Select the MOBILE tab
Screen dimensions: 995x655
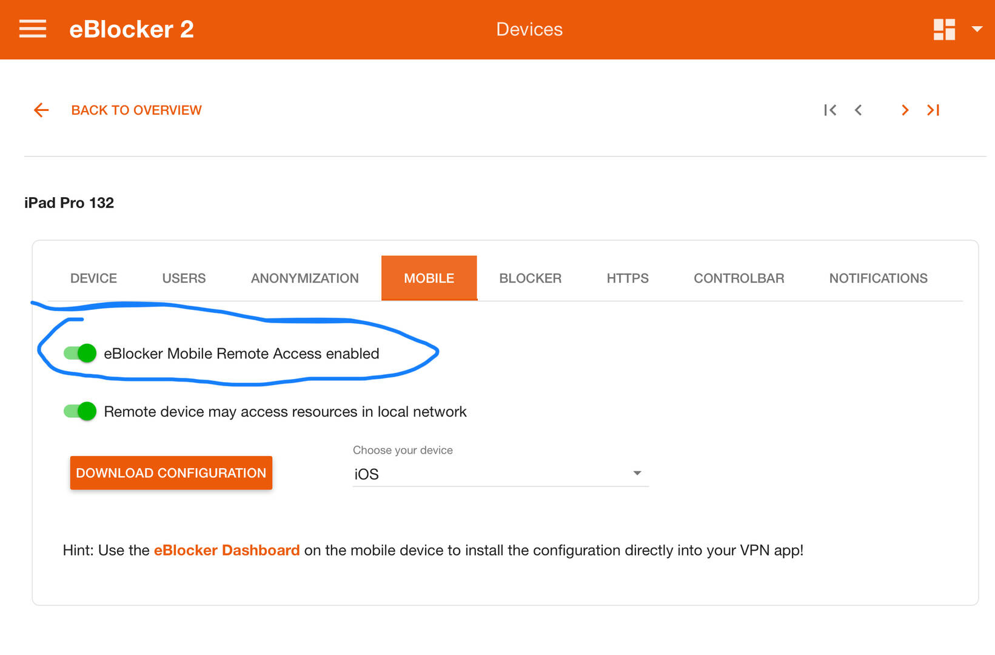(x=429, y=278)
